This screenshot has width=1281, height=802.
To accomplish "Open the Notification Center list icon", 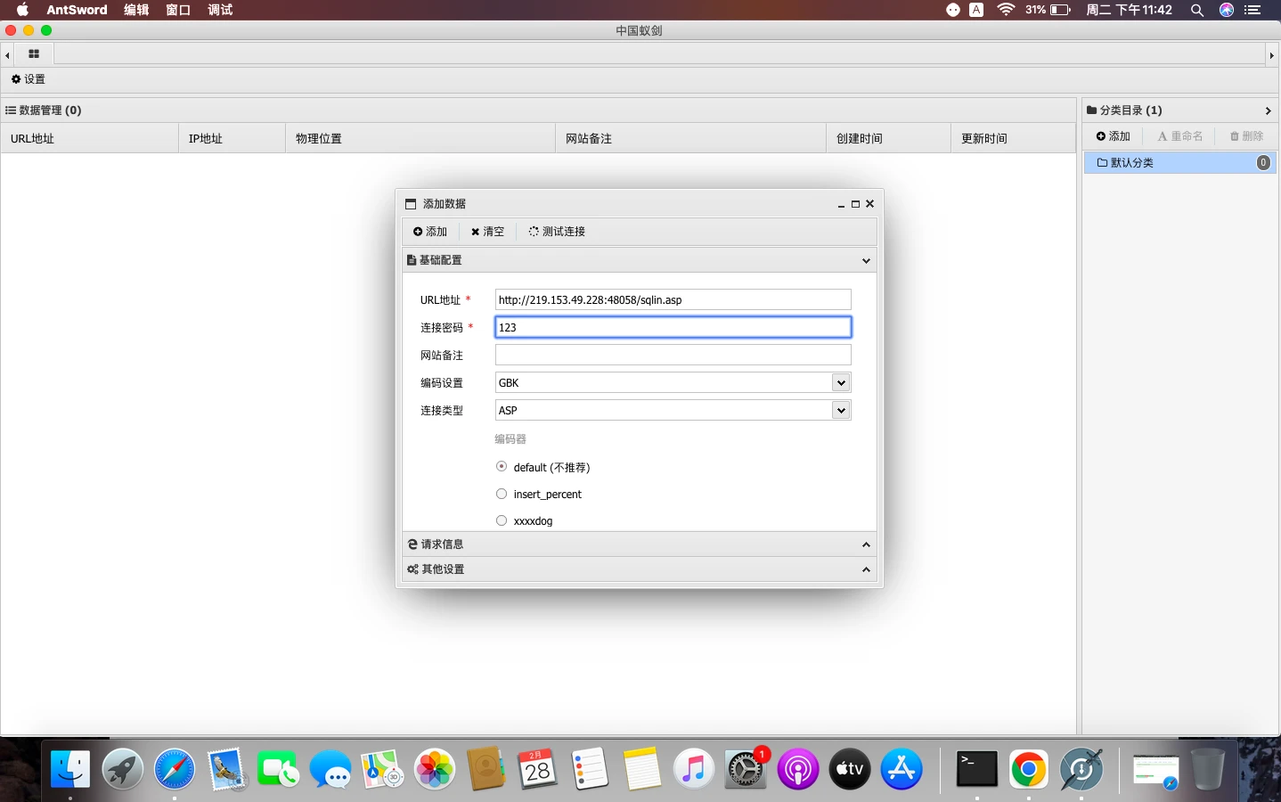I will [x=1253, y=10].
